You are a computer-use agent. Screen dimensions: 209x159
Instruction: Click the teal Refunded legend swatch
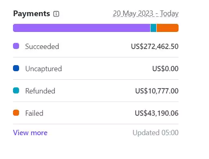click(x=16, y=91)
